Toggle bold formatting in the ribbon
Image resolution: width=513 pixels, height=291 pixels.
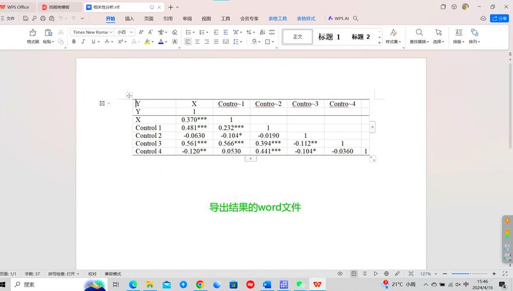(74, 42)
